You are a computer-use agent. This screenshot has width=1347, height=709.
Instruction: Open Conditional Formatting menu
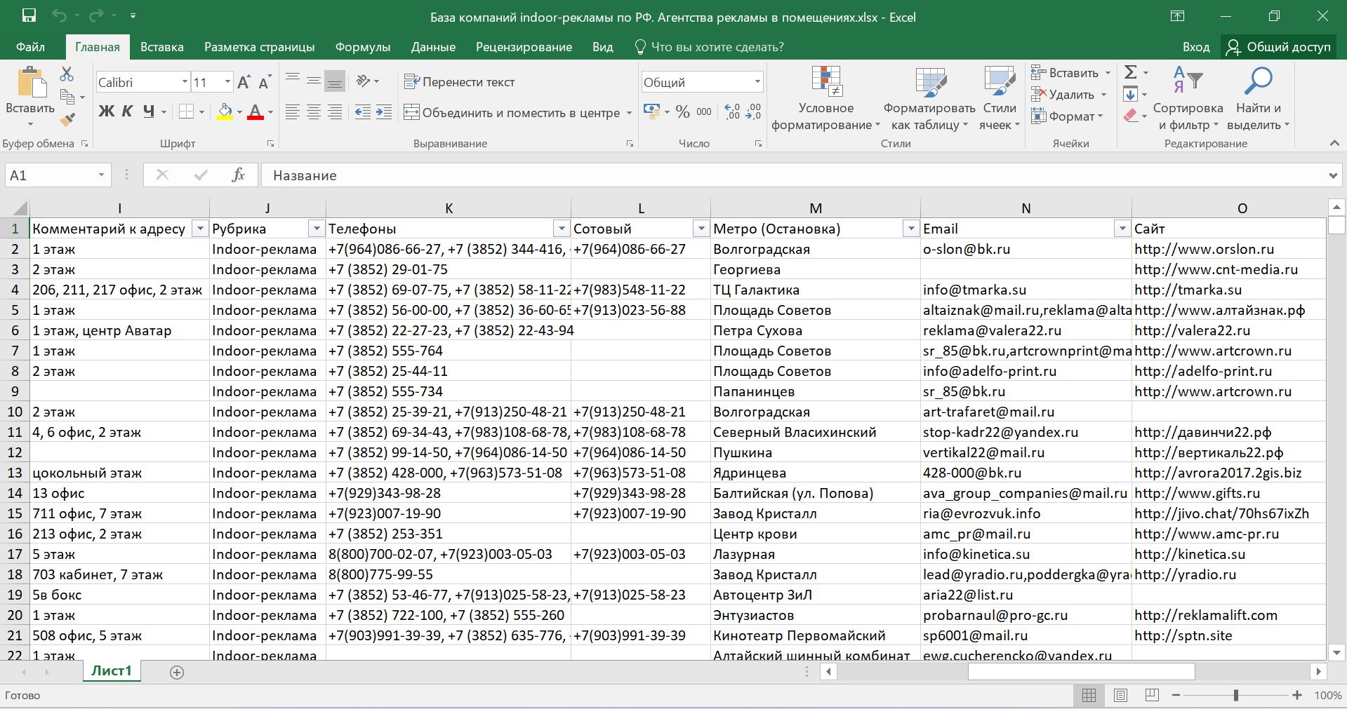(x=825, y=98)
